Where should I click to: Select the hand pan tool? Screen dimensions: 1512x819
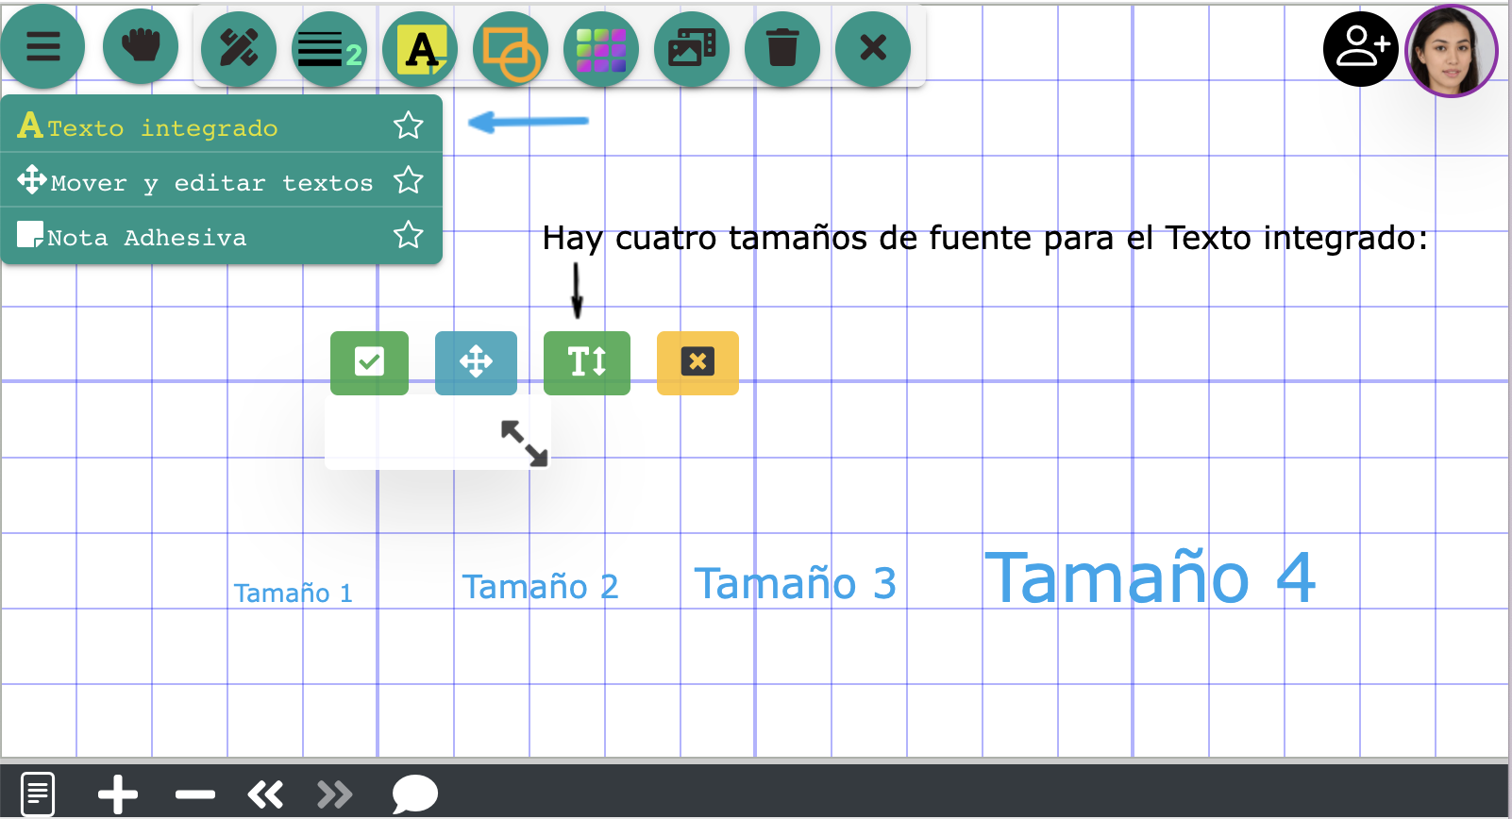coord(141,46)
